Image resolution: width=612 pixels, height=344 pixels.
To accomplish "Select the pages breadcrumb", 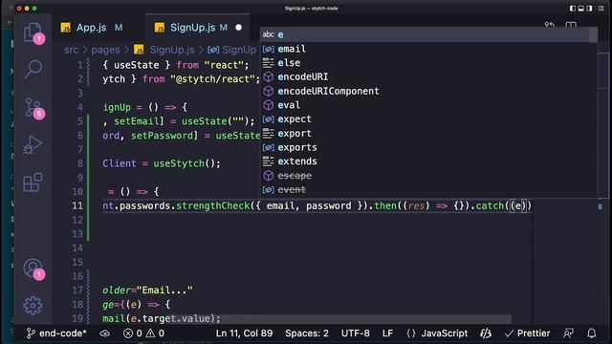I will tap(105, 50).
